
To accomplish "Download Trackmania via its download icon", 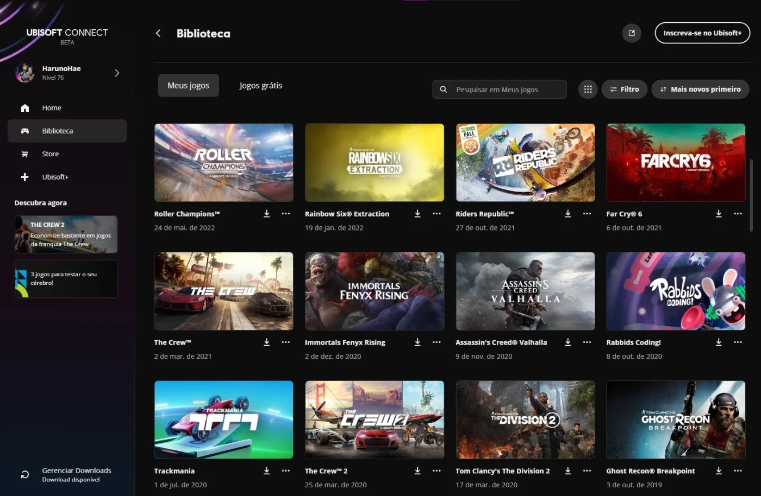I will click(267, 471).
